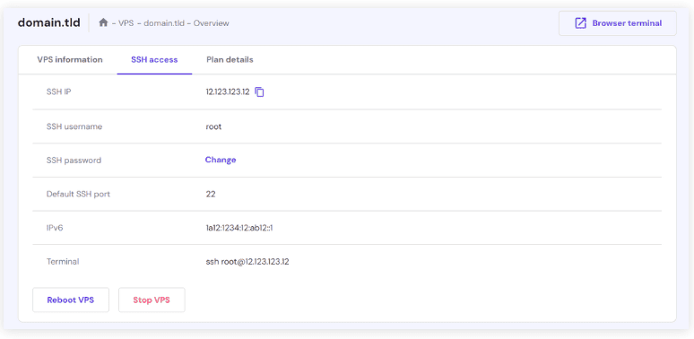Click the external-link icon on Browser terminal

tap(580, 23)
